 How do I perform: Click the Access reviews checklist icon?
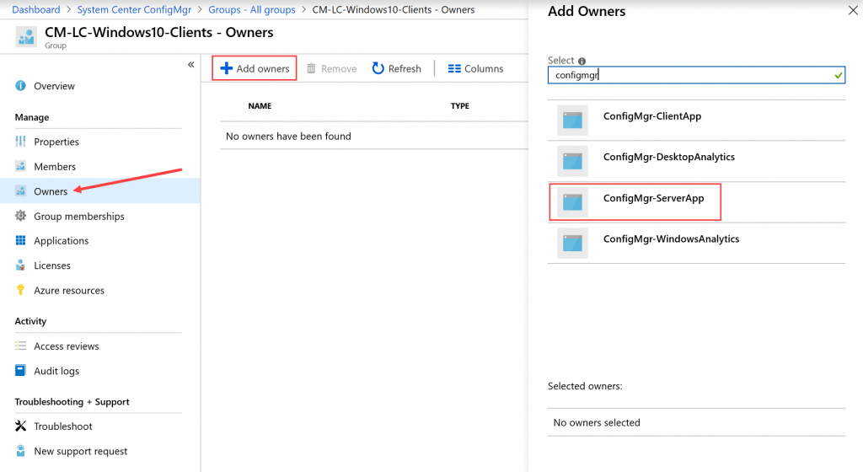(x=20, y=346)
